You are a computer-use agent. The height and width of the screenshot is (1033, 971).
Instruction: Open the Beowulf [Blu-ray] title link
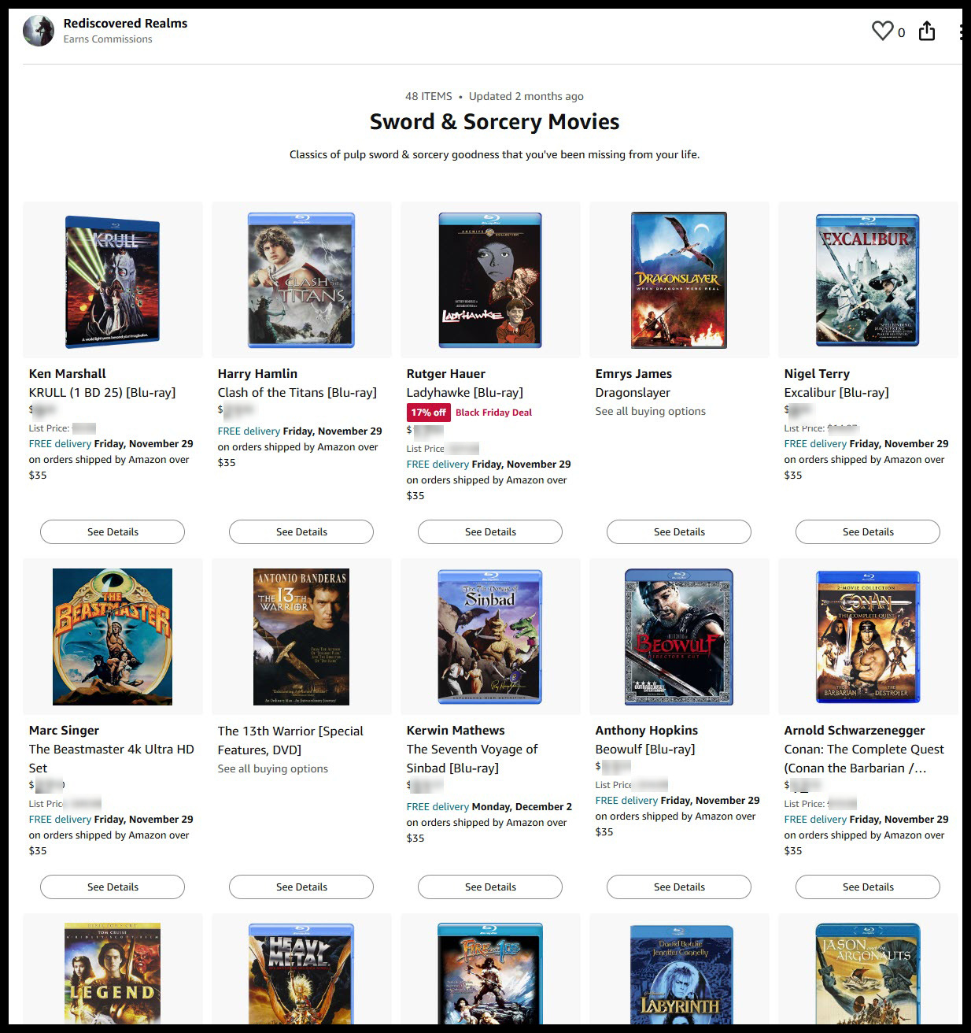(x=644, y=749)
